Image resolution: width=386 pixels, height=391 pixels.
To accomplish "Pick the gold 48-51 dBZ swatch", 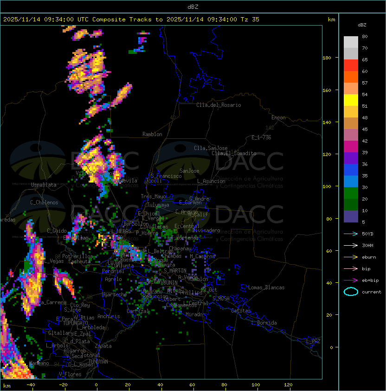I will pos(351,112).
